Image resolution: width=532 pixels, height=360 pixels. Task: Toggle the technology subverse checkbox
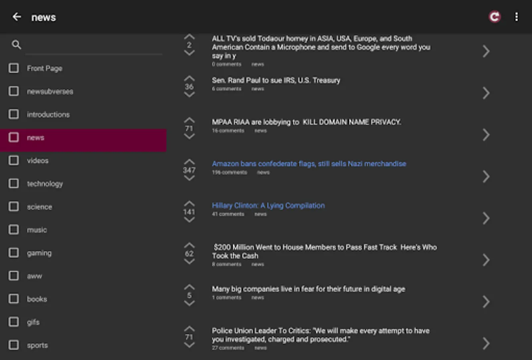coord(14,184)
